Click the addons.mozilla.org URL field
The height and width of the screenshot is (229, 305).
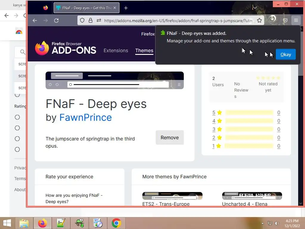[178, 21]
